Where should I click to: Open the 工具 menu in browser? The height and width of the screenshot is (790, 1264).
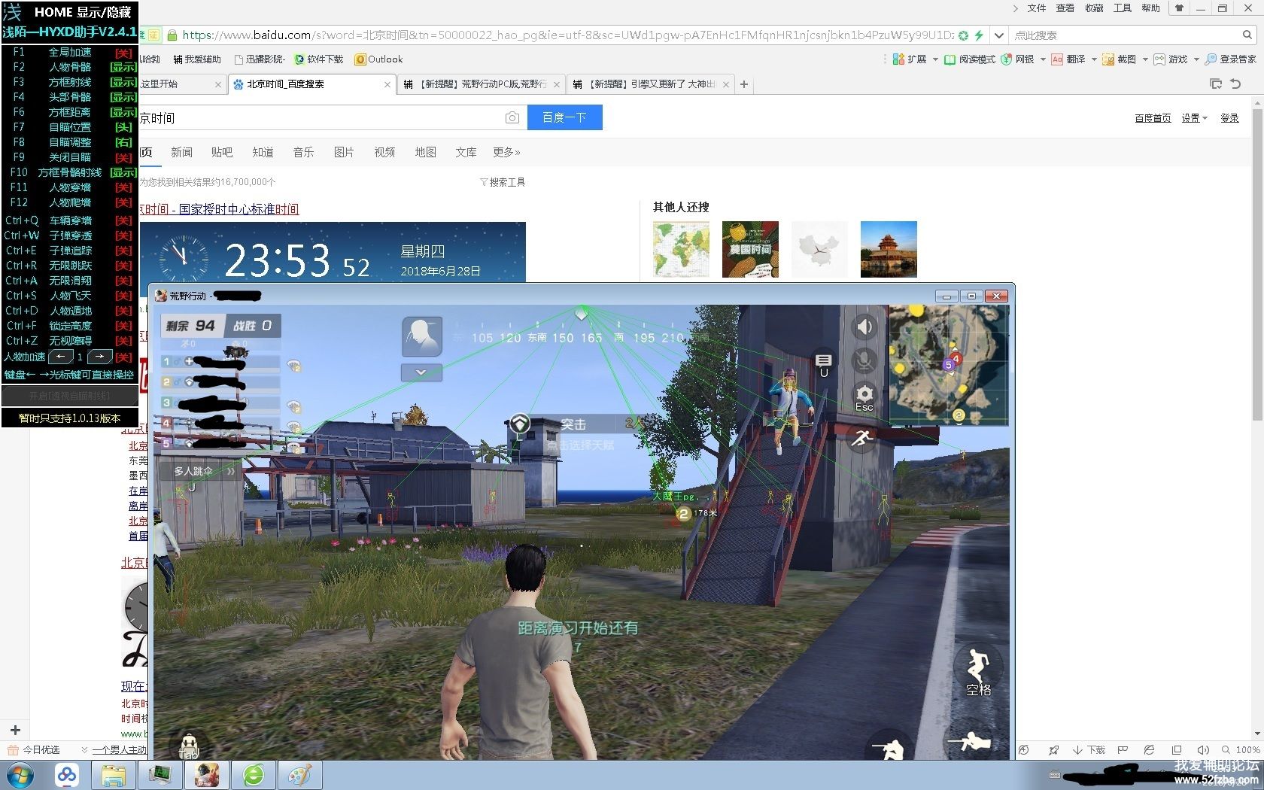[x=1123, y=8]
